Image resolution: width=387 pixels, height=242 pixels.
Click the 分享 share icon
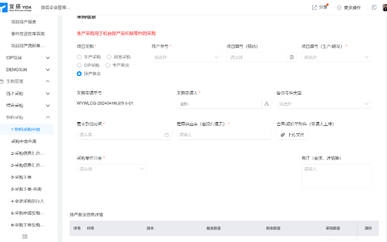point(314,8)
